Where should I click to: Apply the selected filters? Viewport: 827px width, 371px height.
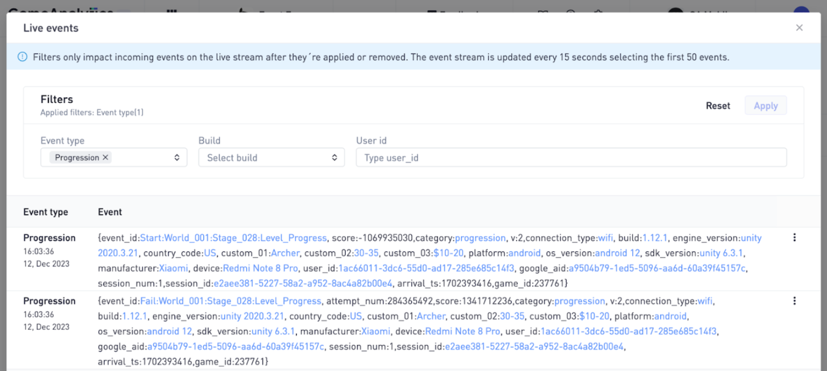tap(766, 105)
